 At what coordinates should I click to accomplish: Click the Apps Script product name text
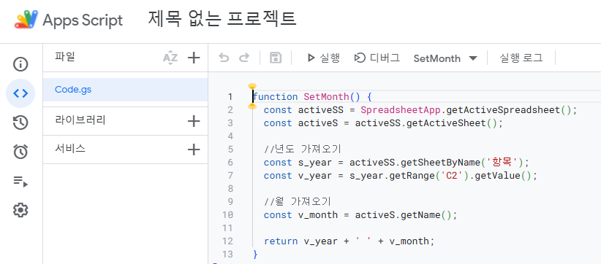(x=83, y=20)
